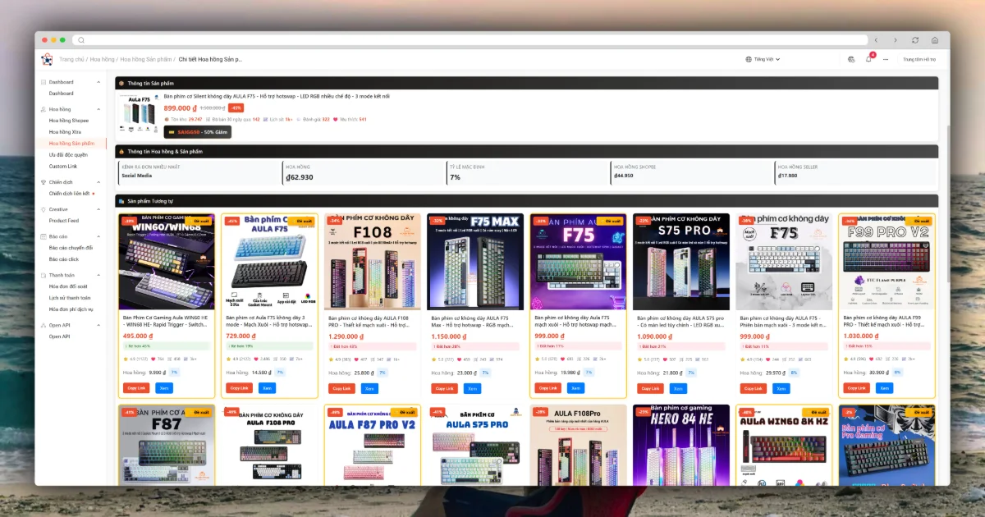The height and width of the screenshot is (517, 985).
Task: Click the globe language icon in the header
Action: (x=851, y=59)
